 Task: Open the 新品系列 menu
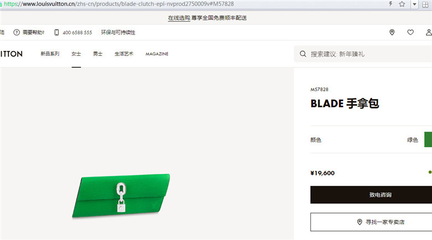tap(50, 54)
